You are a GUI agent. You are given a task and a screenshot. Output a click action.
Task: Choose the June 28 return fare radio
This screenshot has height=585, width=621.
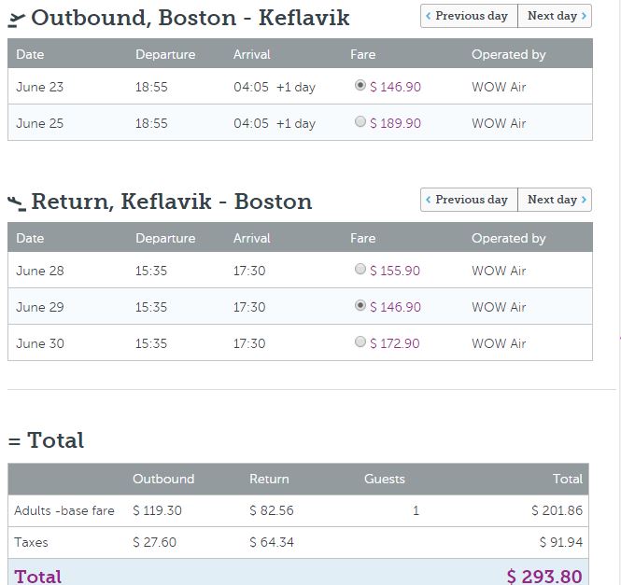point(360,270)
